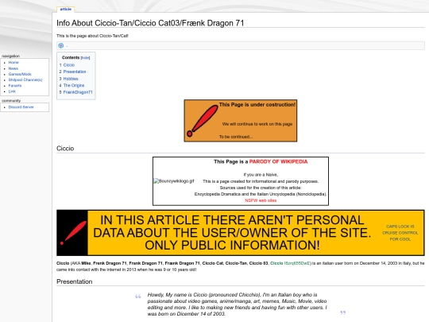Viewport: 429px width, 322px height.
Task: Click 'CAPS LOCK IS CRUISE CONTROL FOR COOL' text
Action: coord(400,233)
